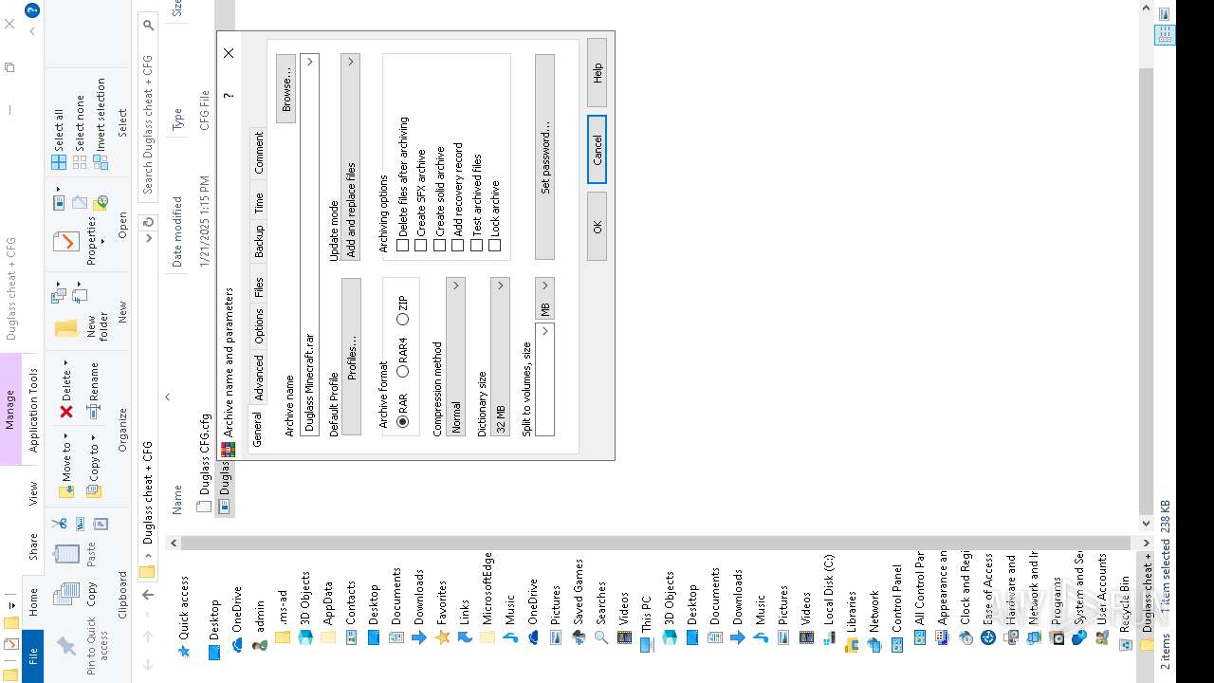The width and height of the screenshot is (1214, 683).
Task: Open the MB unit dropdown
Action: pos(544,286)
